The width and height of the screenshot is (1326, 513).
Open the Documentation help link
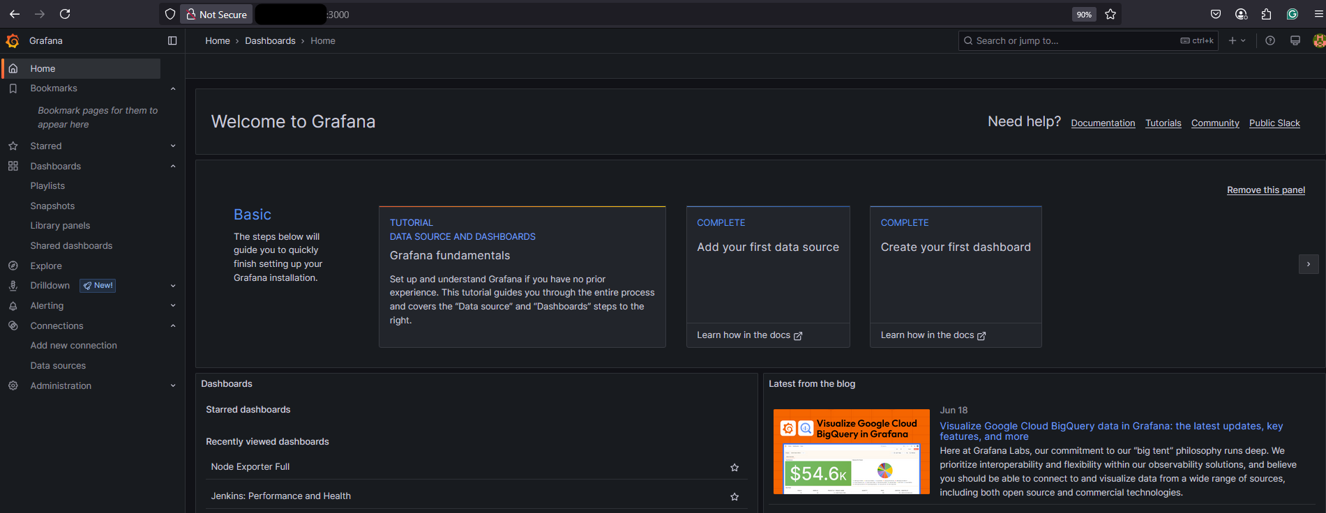point(1103,123)
